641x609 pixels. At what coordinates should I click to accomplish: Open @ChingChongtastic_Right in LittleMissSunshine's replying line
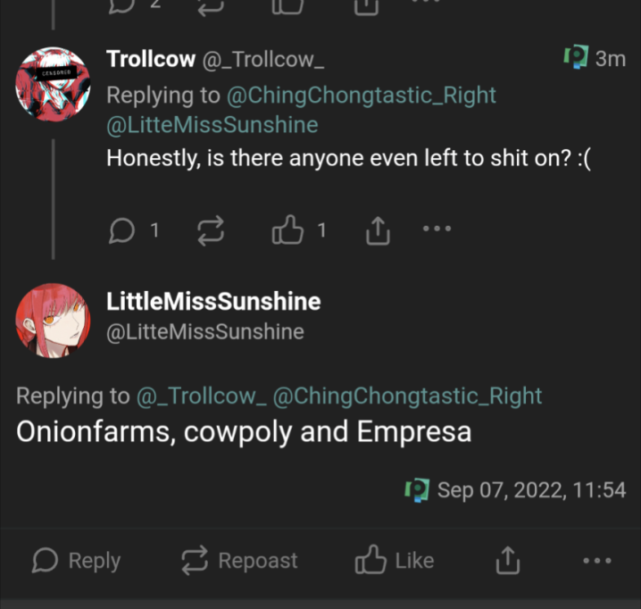407,396
